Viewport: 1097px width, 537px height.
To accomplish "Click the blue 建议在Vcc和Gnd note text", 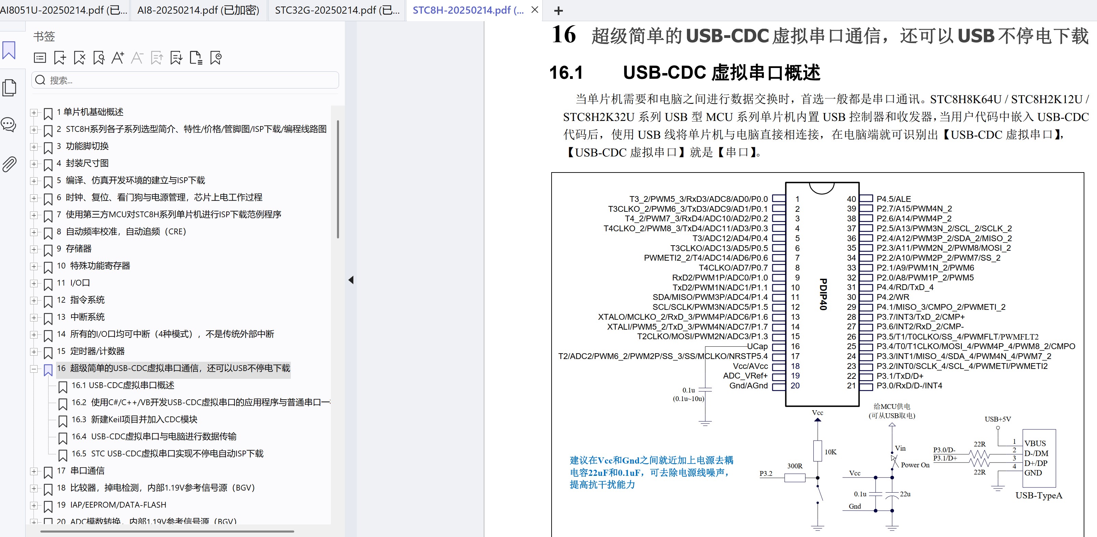I will pyautogui.click(x=651, y=472).
